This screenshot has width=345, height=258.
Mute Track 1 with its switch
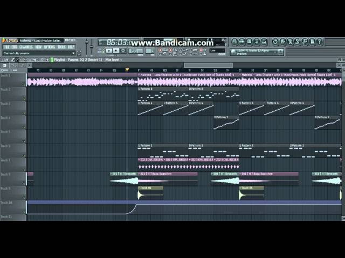tap(24, 84)
